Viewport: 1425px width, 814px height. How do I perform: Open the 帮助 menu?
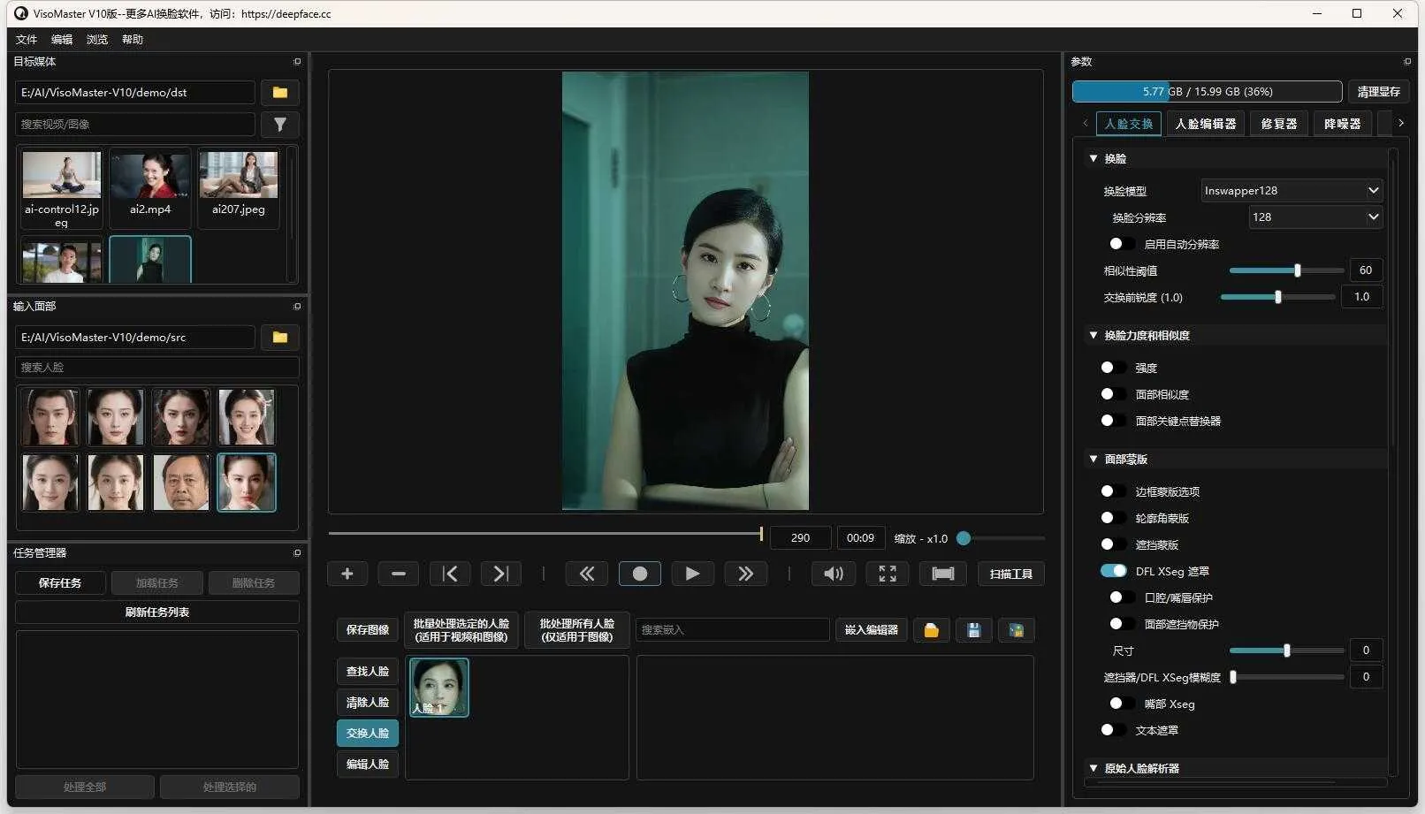pyautogui.click(x=133, y=40)
